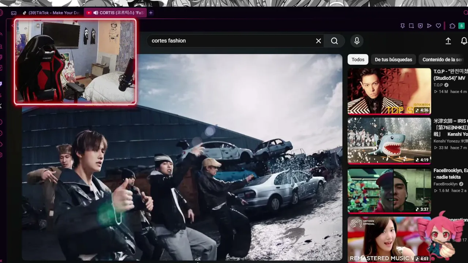Open the FaceBrooklyn channel name link

[446, 184]
